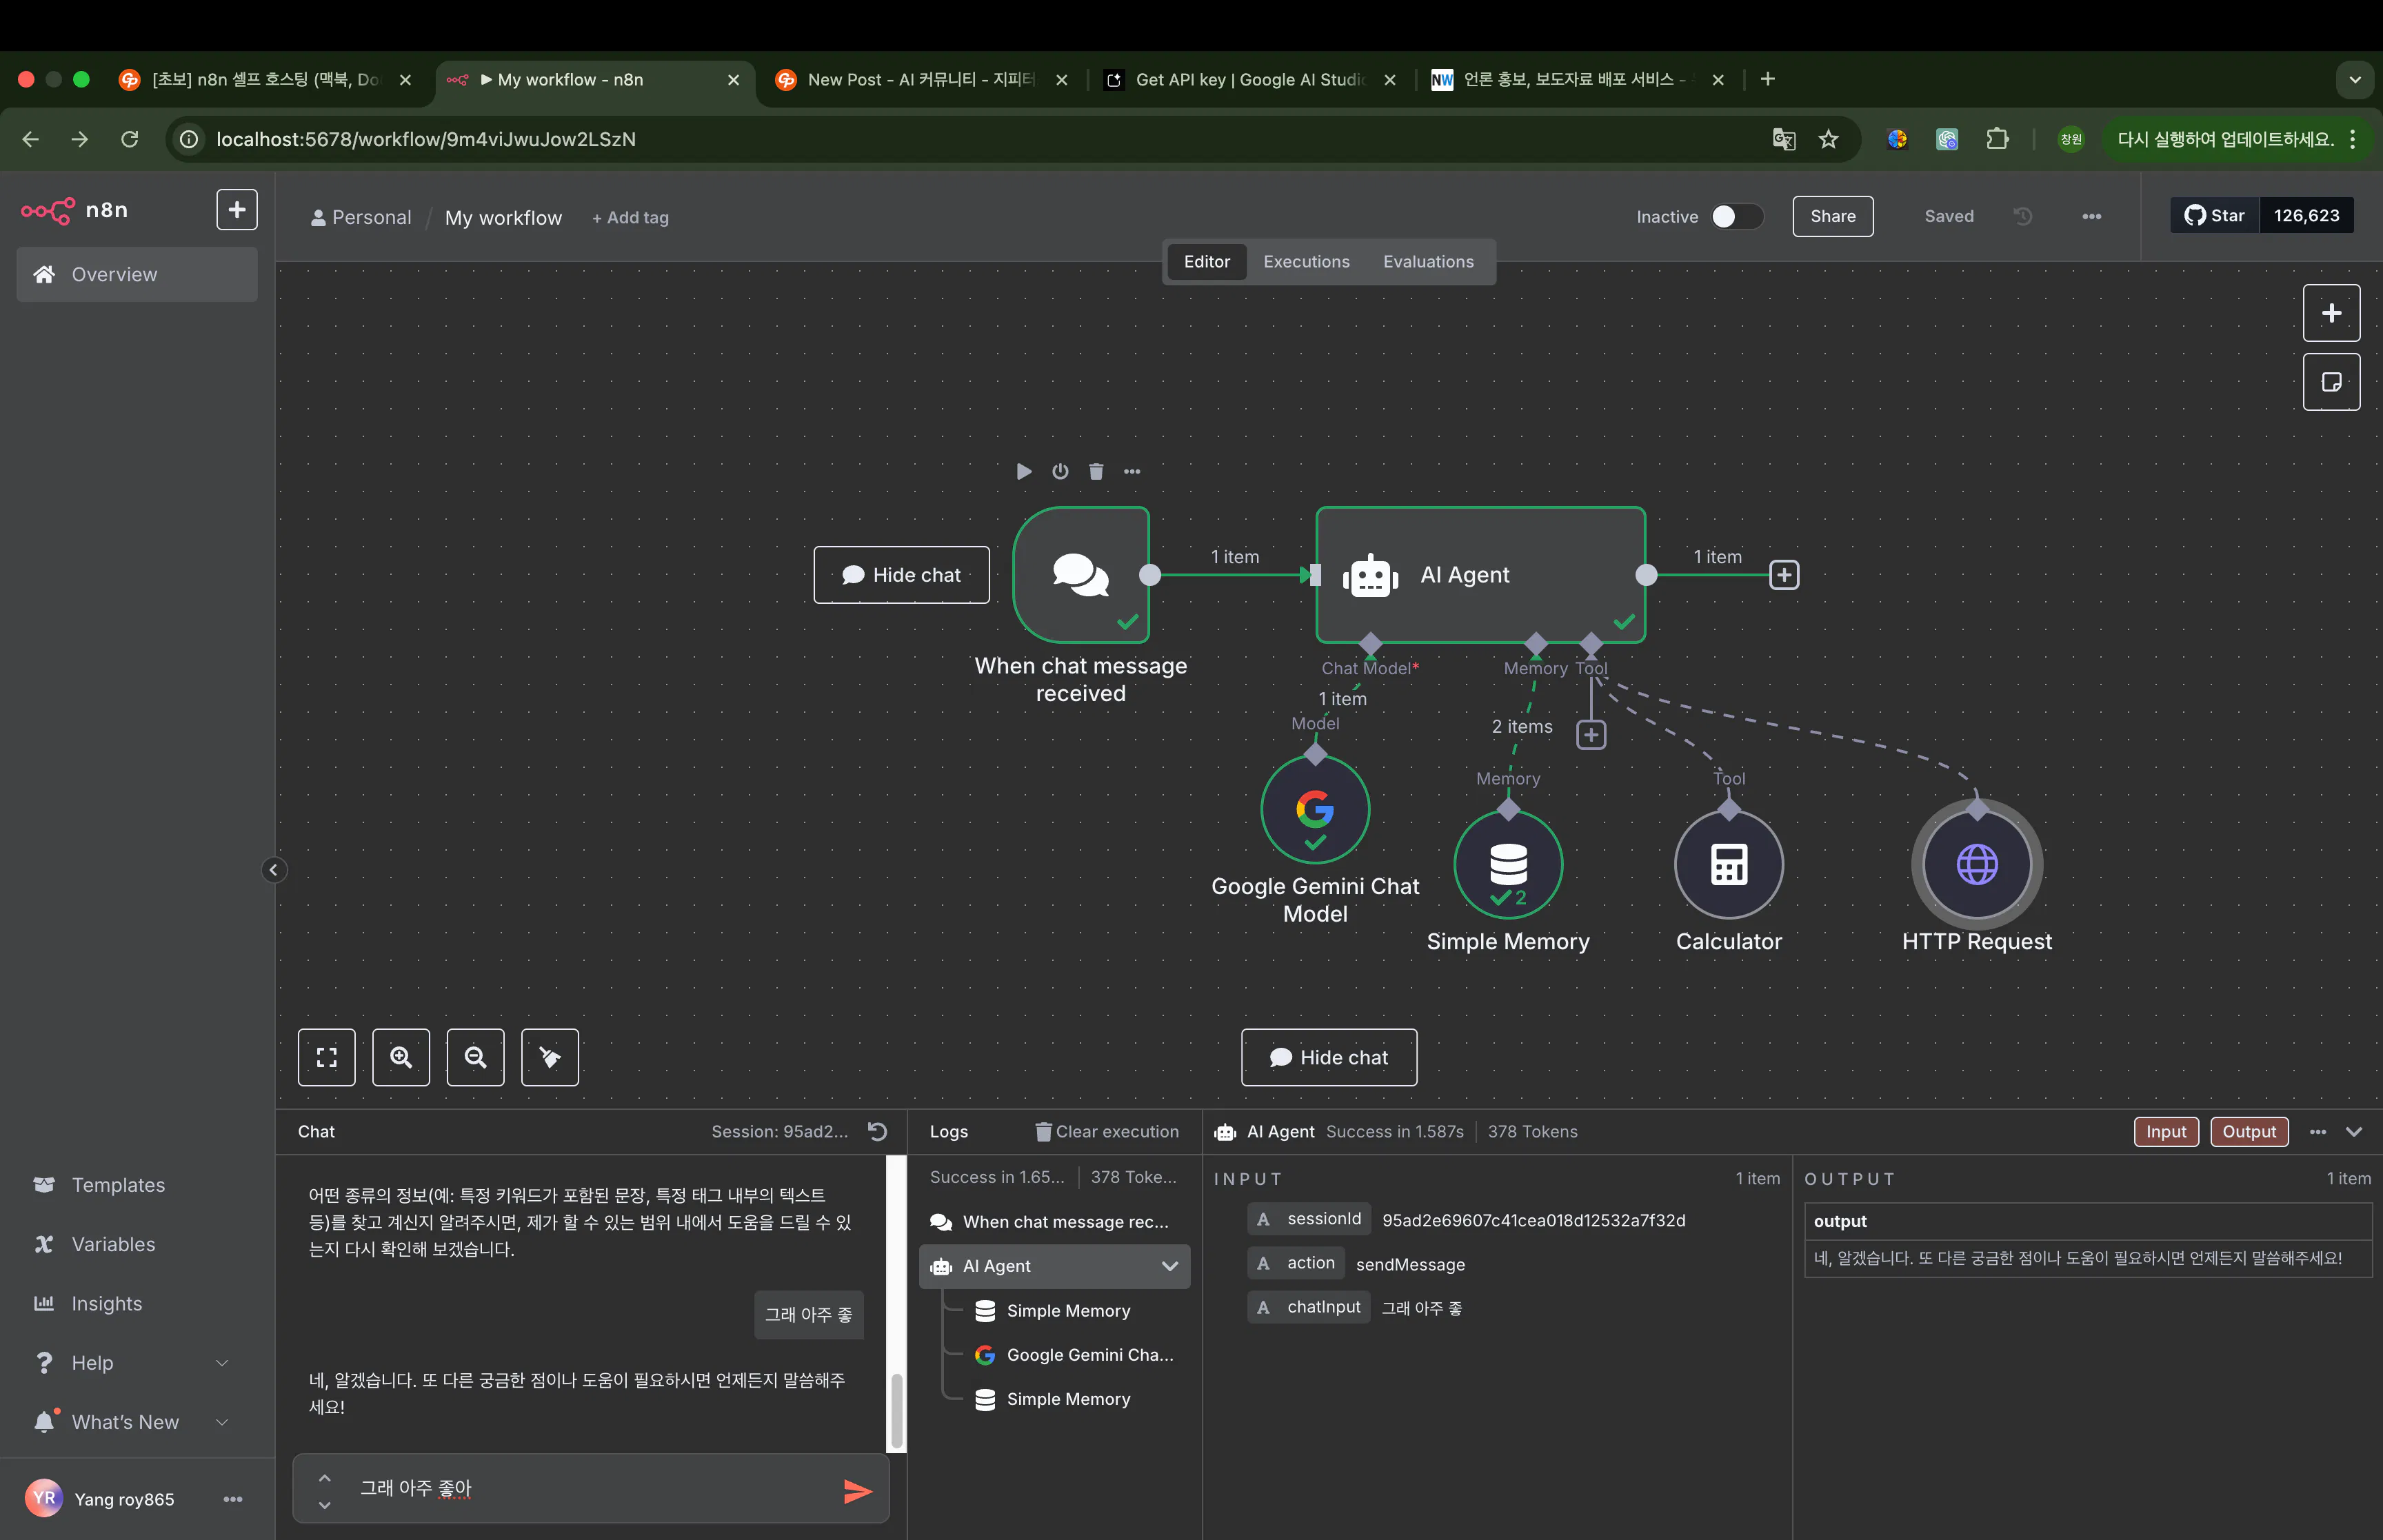Toggle the workflow Inactive switch
The image size is (2383, 1540).
[x=1737, y=216]
